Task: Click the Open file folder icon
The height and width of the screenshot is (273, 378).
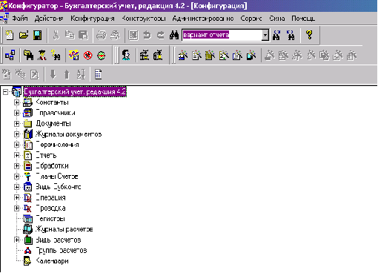Action: (24, 35)
